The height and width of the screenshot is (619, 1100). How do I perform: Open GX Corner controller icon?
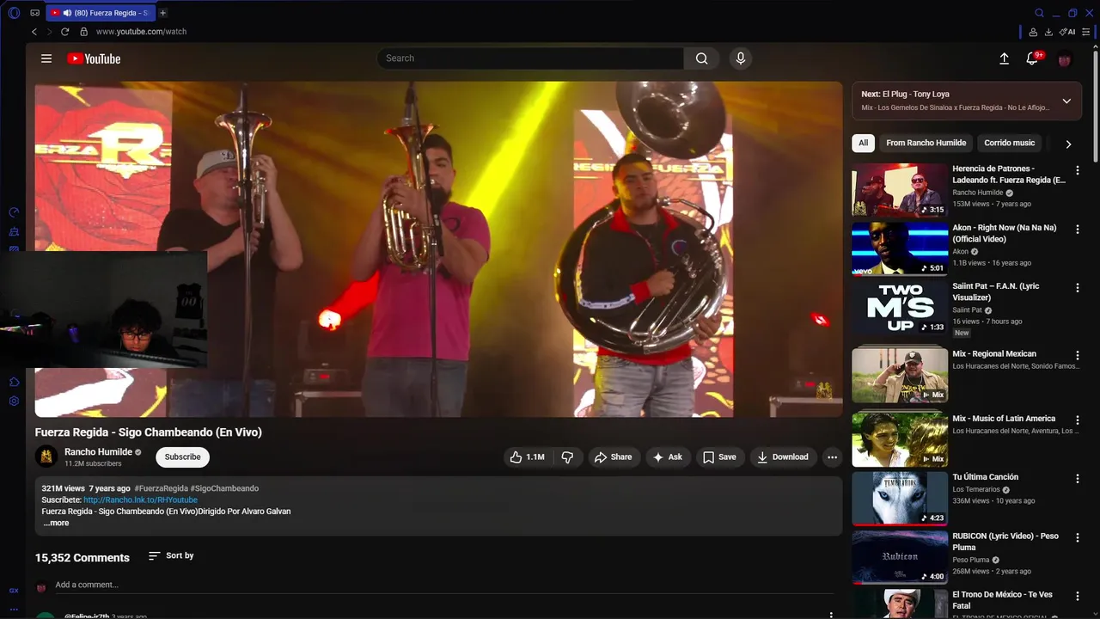(34, 13)
